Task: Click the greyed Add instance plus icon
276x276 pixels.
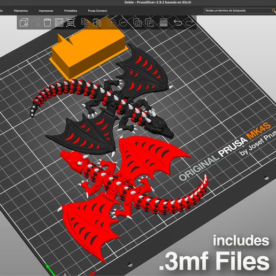Action: (x=111, y=23)
